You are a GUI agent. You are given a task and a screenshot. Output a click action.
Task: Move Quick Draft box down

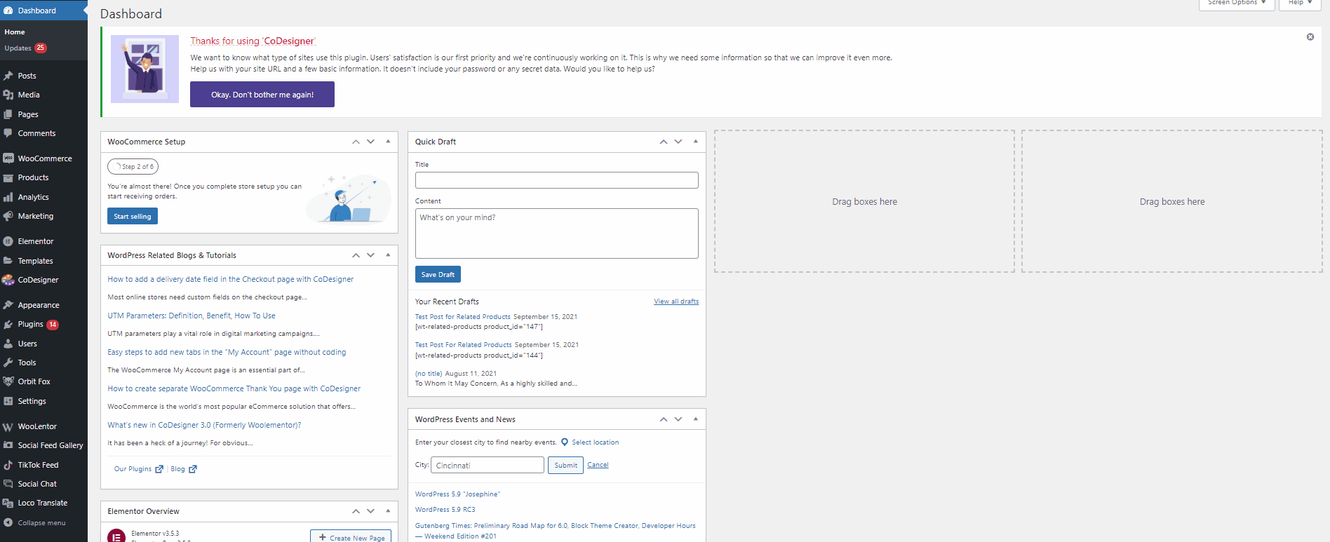[678, 142]
